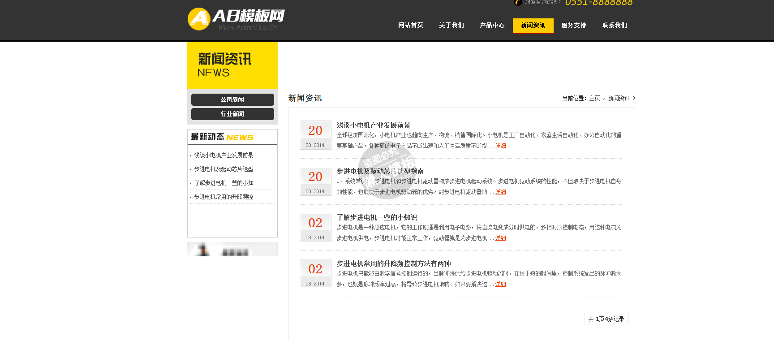The height and width of the screenshot is (341, 774).
Task: Click the yellow 新闻资讯 NEWS sidebar banner
Action: pyautogui.click(x=232, y=65)
